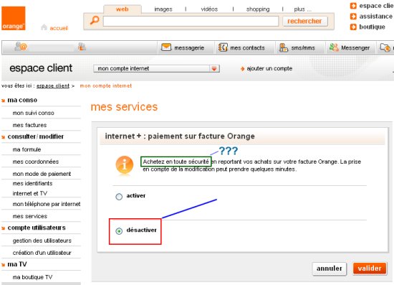394x285 pixels.
Task: Select the désactiver radio button
Action: pos(119,230)
